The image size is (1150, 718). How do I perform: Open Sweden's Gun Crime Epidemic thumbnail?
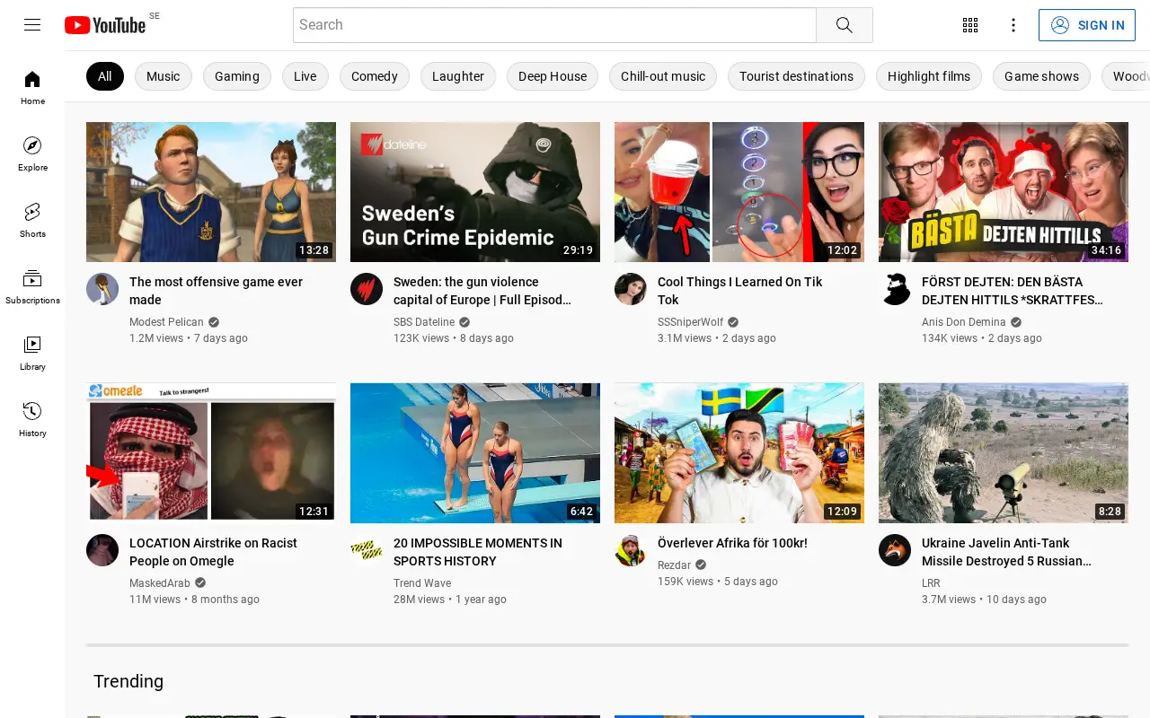coord(475,192)
